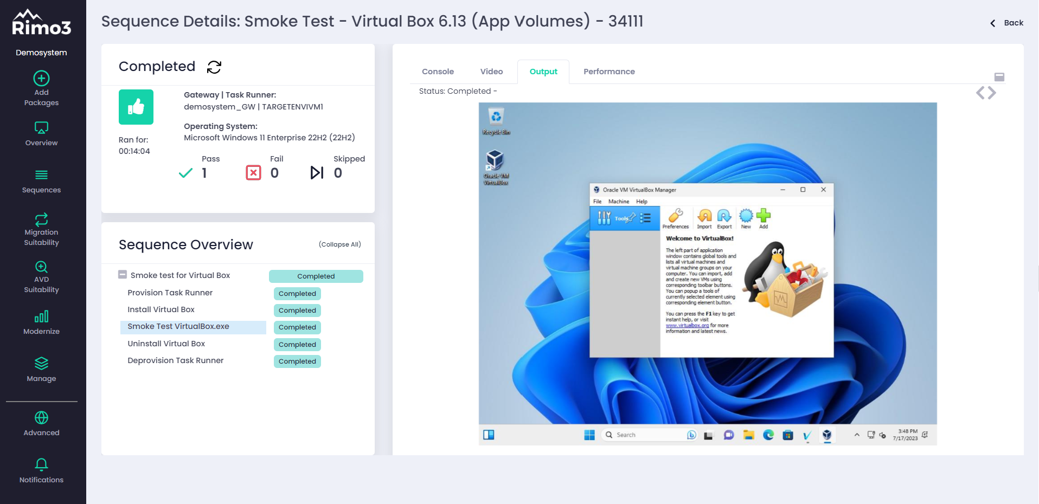Open Modernize in sidebar
The image size is (1039, 504).
point(41,322)
